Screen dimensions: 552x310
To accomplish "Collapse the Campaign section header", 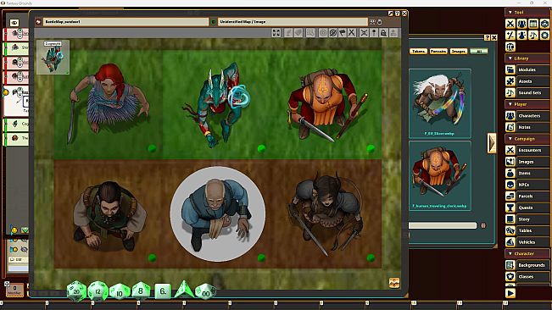I will tap(527, 139).
